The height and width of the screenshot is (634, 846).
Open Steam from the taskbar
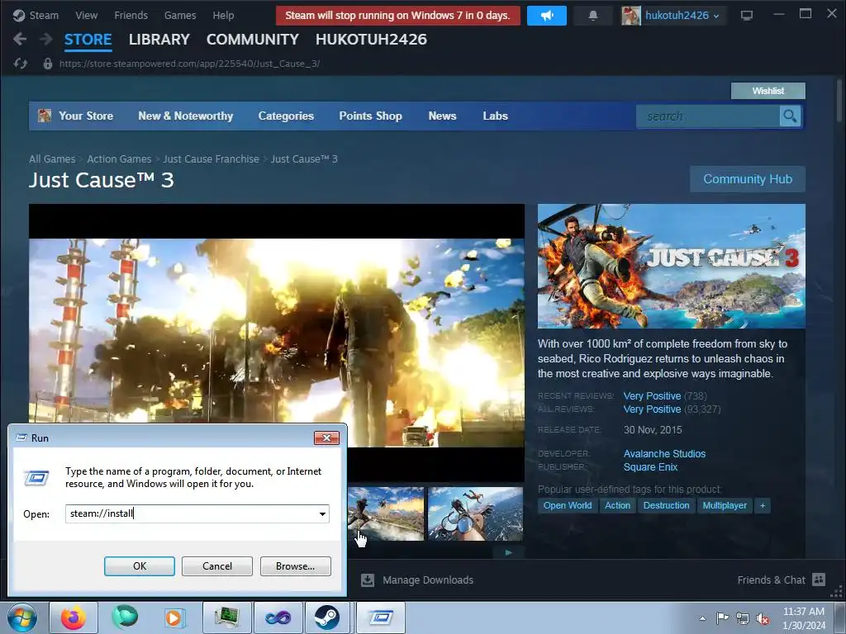[326, 617]
